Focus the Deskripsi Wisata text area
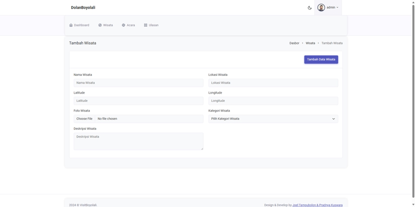415x207 pixels. tap(138, 141)
